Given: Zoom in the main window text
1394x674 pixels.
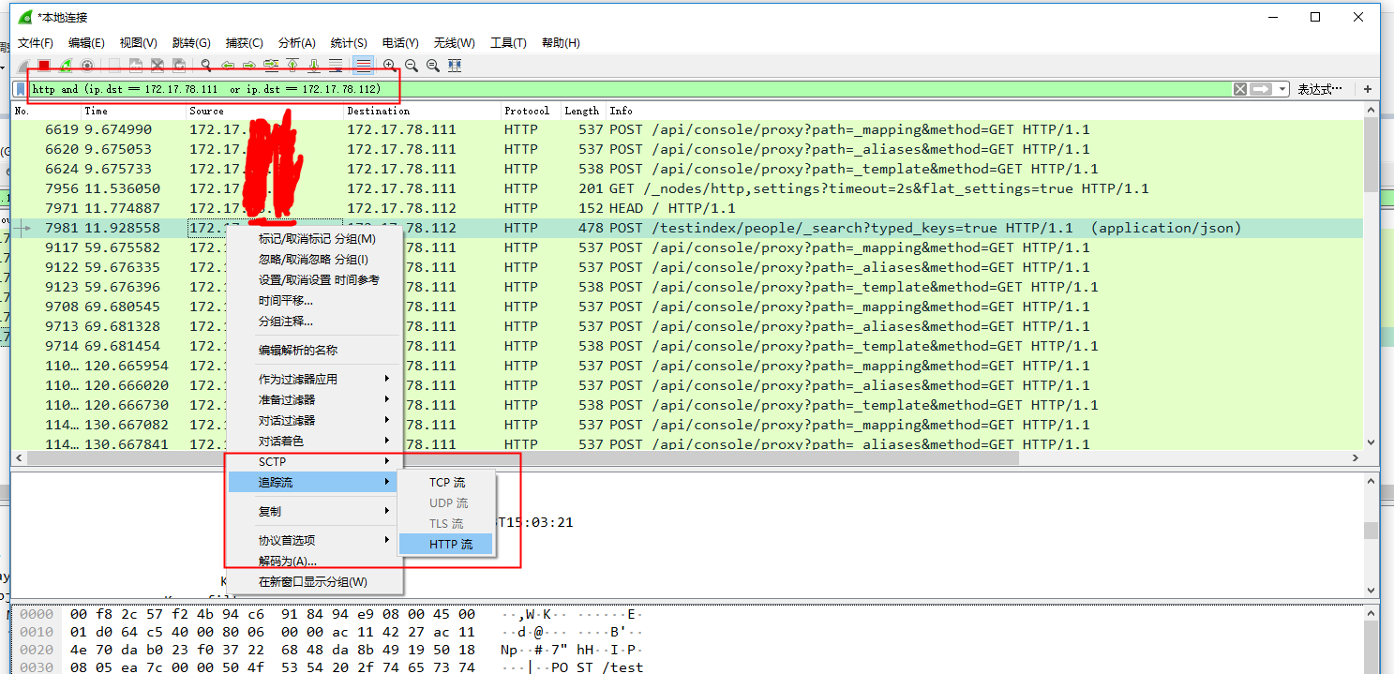Looking at the screenshot, I should click(x=389, y=66).
